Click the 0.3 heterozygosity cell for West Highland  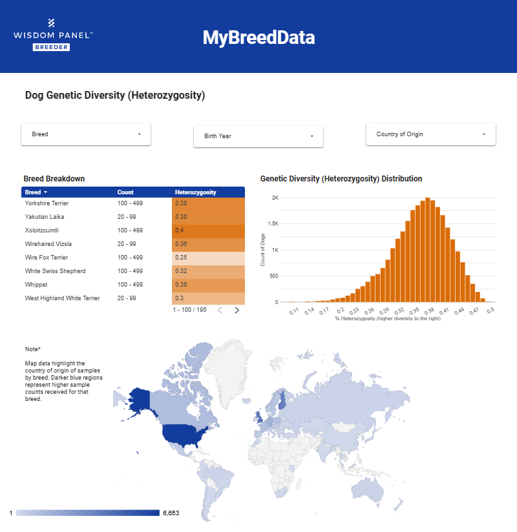point(208,298)
